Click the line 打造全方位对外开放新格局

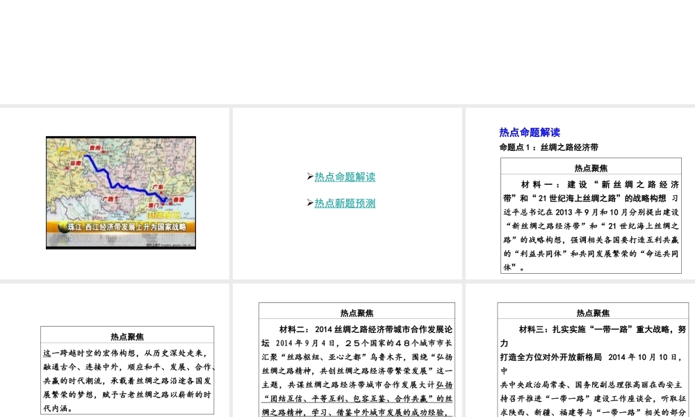551,357
